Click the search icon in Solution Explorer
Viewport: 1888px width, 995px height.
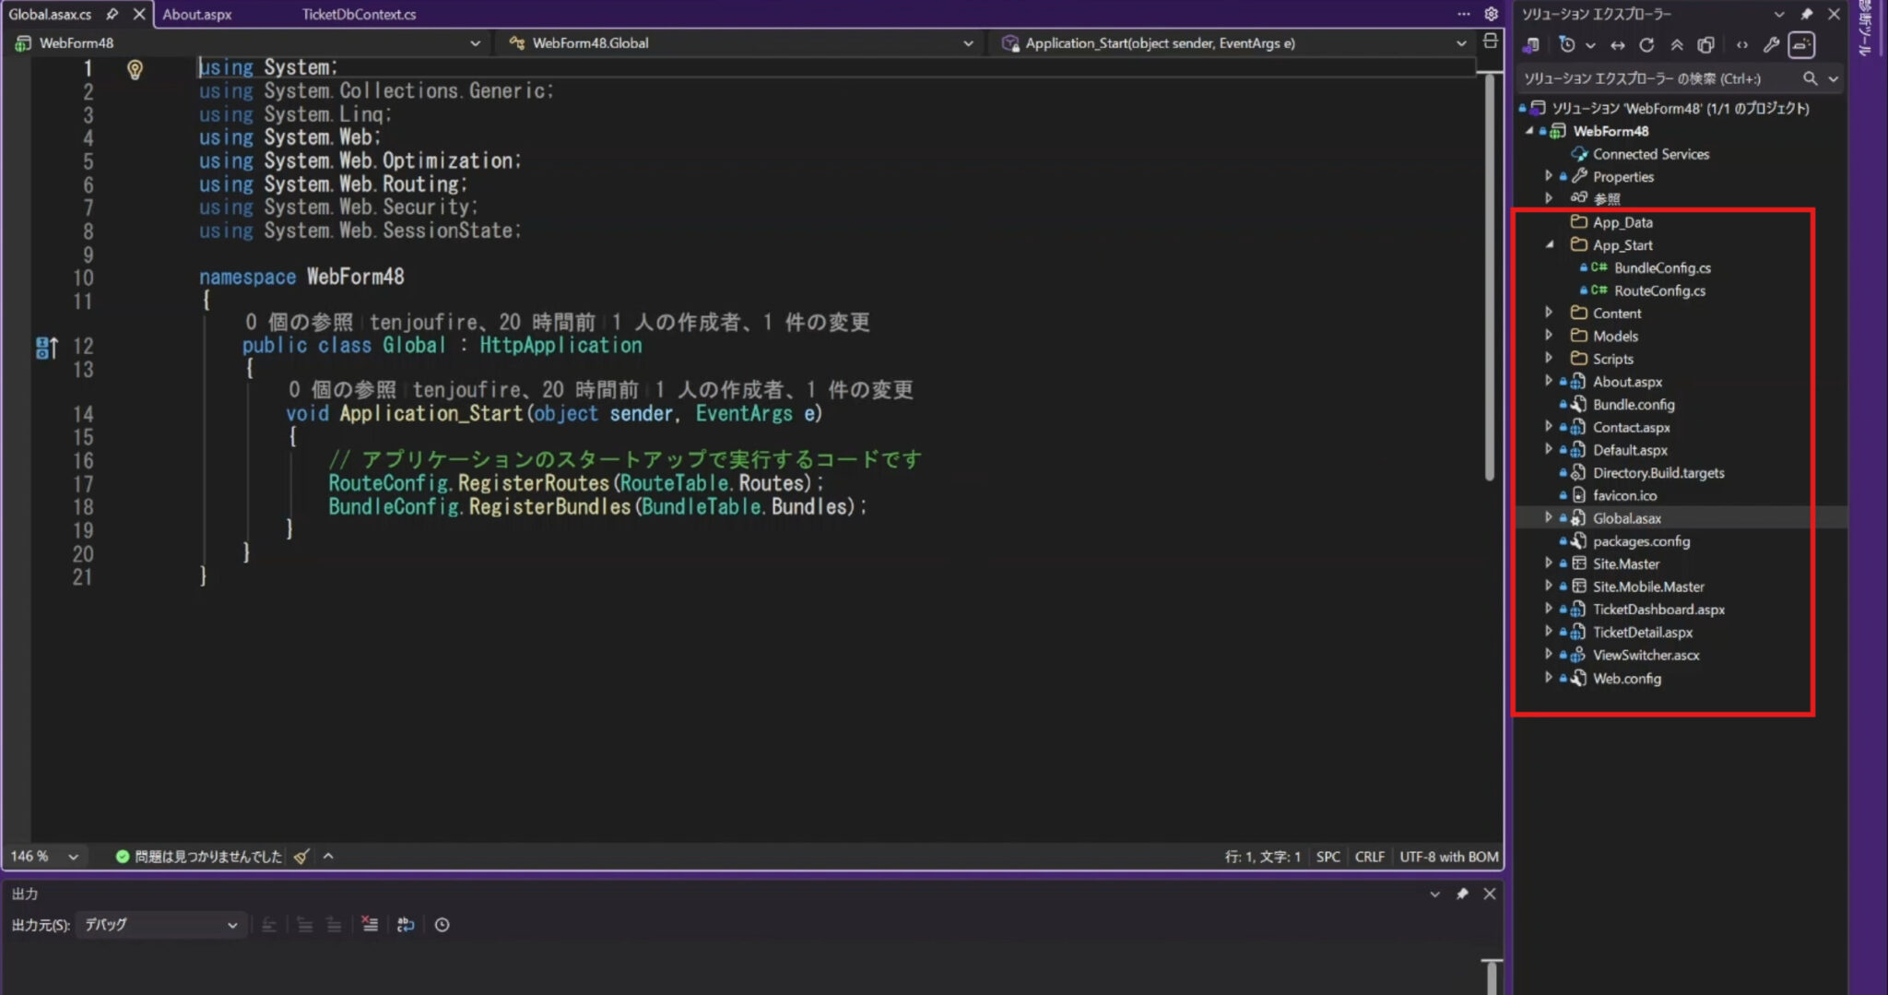click(x=1812, y=78)
